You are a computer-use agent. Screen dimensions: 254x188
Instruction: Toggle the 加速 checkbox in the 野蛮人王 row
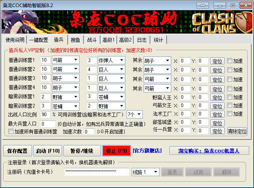coord(229,97)
